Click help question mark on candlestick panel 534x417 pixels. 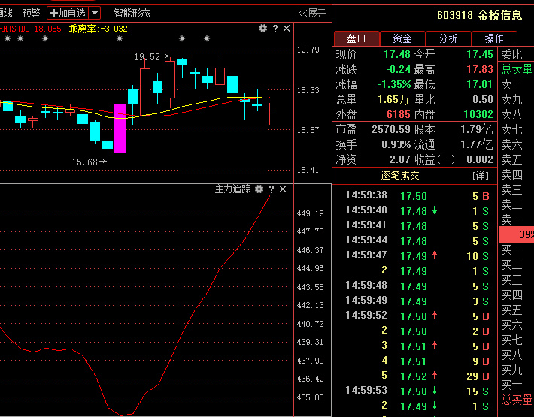coord(275,29)
